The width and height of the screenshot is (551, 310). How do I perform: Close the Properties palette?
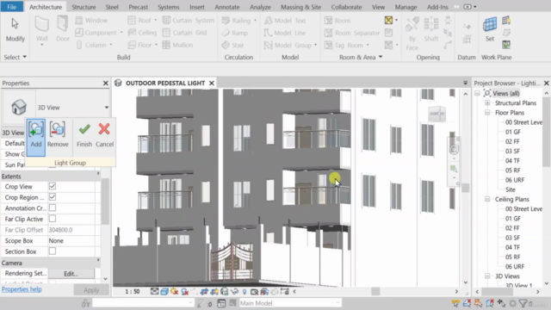click(105, 84)
